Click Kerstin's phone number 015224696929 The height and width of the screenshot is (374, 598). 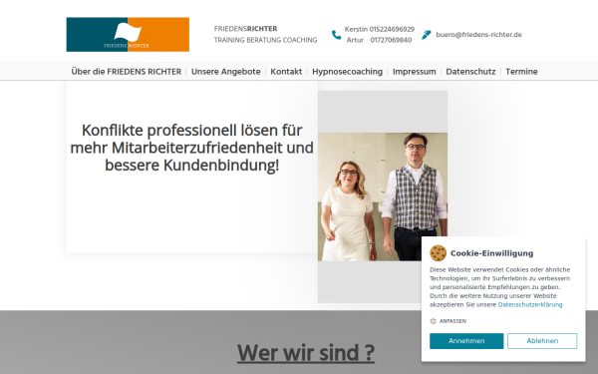click(392, 29)
